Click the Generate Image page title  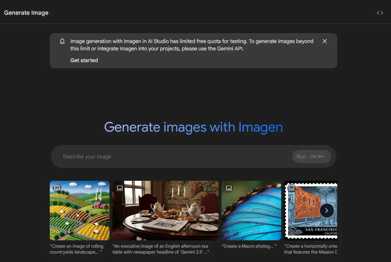tap(26, 12)
